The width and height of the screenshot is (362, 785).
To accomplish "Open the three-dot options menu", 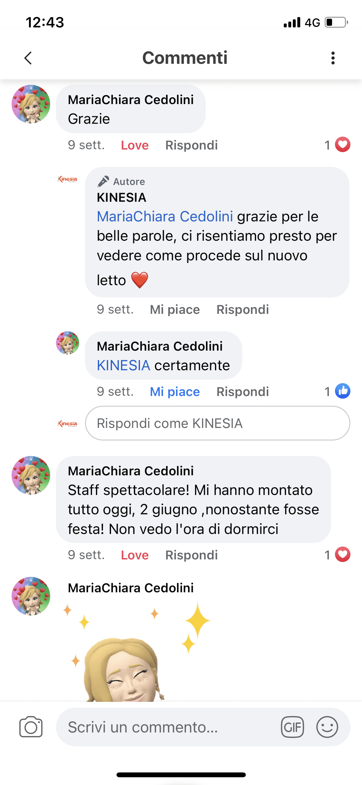I will click(333, 58).
